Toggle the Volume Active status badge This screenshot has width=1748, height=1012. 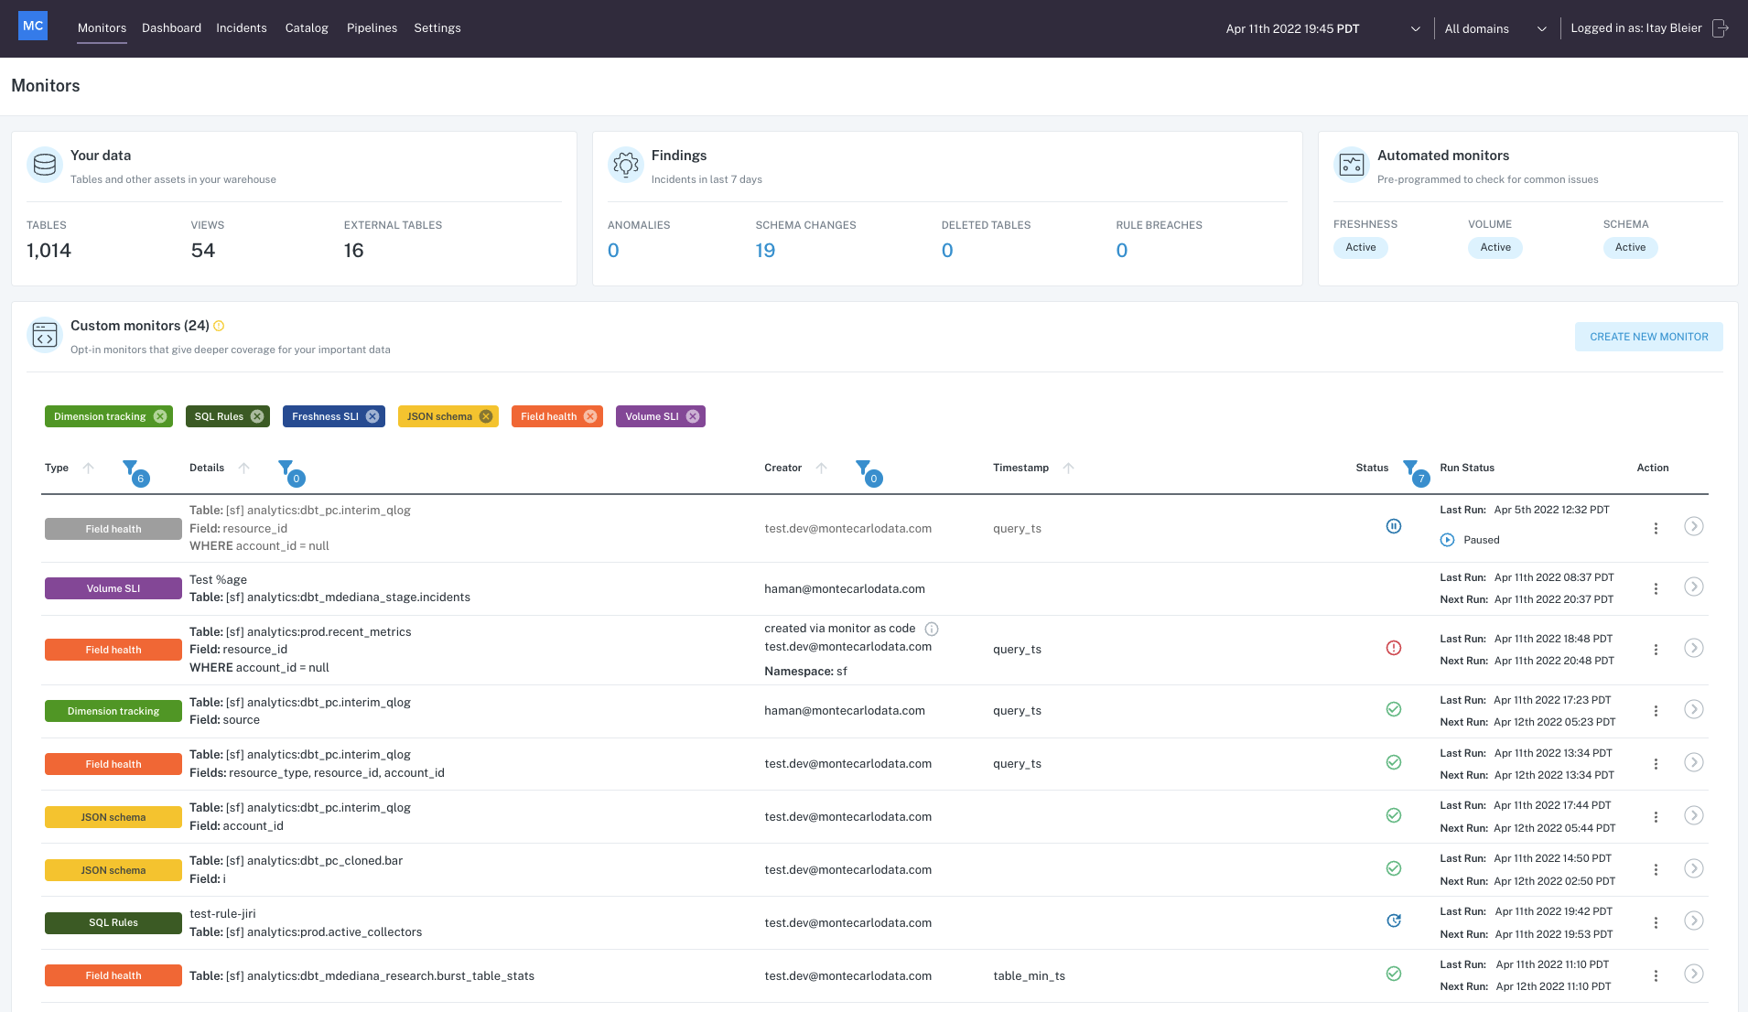click(1495, 248)
